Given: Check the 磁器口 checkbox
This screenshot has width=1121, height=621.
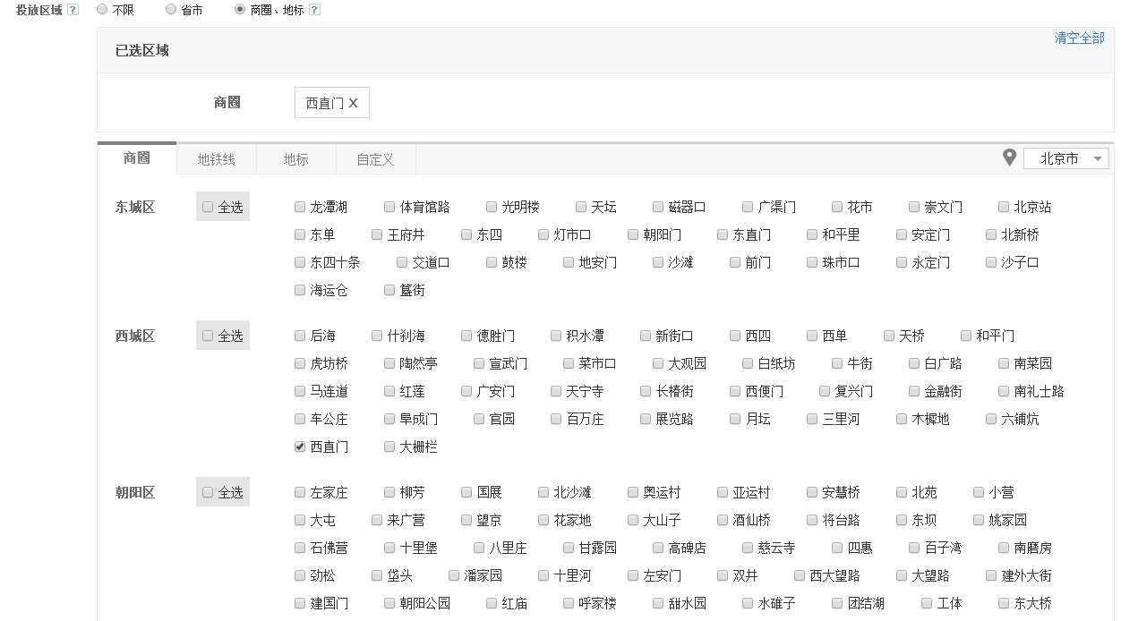Looking at the screenshot, I should [x=658, y=207].
